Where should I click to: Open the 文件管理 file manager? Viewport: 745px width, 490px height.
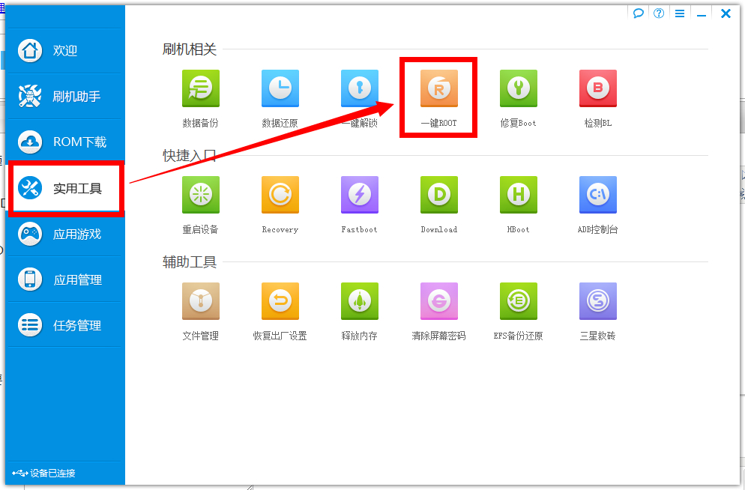(x=200, y=301)
